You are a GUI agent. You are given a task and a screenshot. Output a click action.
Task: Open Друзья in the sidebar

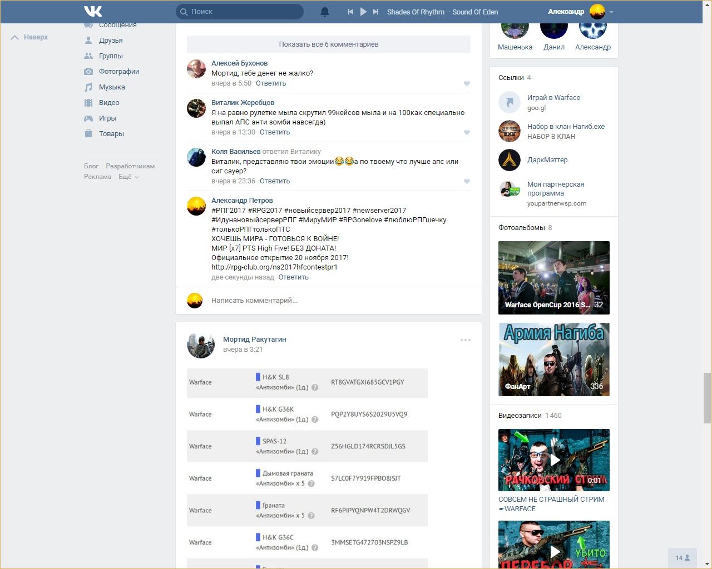[x=111, y=41]
